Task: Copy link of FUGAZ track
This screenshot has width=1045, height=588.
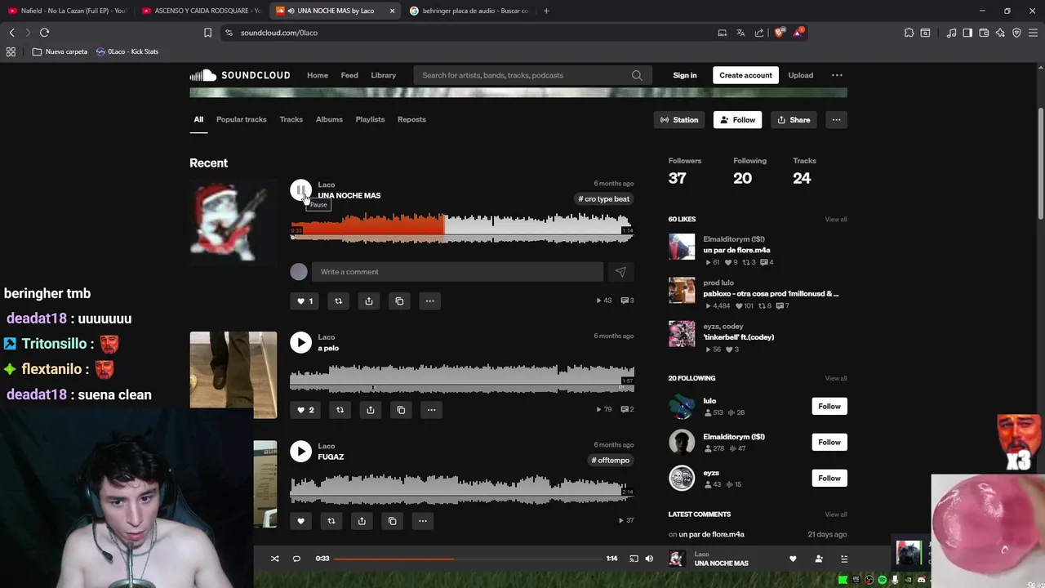Action: 393,521
